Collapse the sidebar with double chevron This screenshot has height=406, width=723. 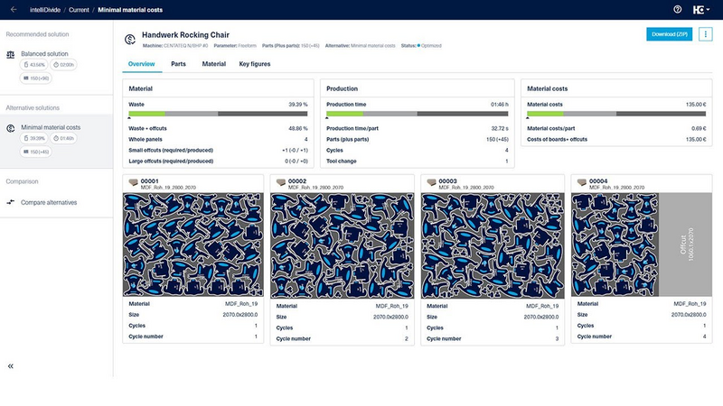tap(11, 366)
